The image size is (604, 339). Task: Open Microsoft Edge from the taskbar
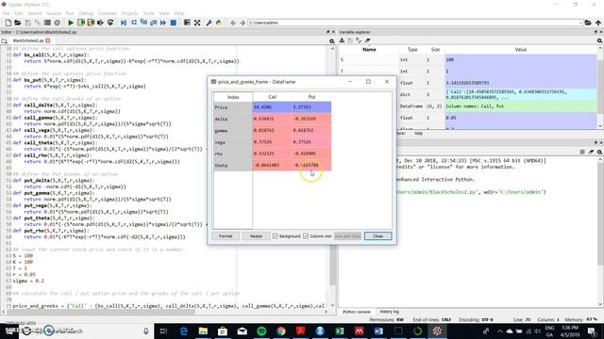184,331
